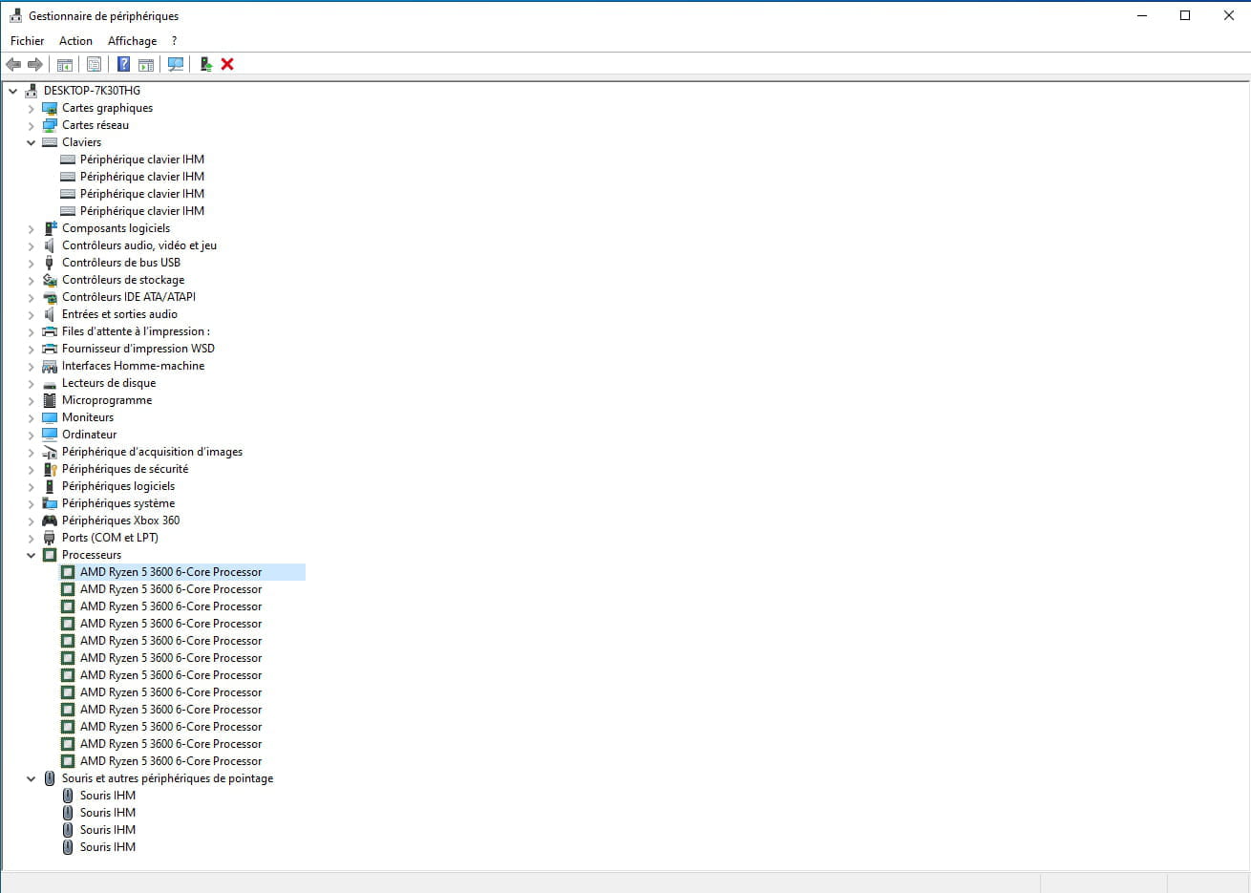Viewport: 1251px width, 893px height.
Task: Click the Claviers keyboard category icon
Action: pyautogui.click(x=50, y=142)
